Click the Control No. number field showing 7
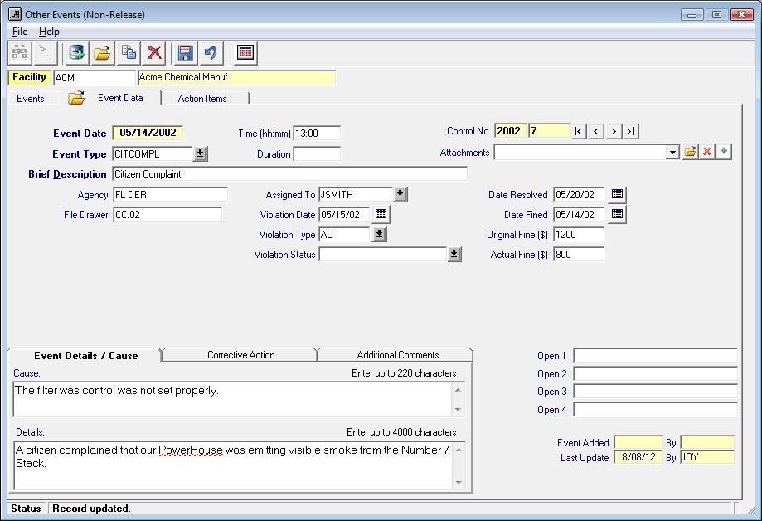762x521 pixels. tap(549, 131)
